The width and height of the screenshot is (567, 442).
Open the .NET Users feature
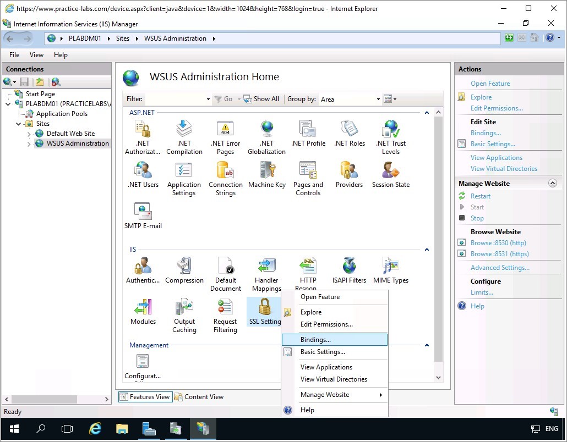coord(143,175)
